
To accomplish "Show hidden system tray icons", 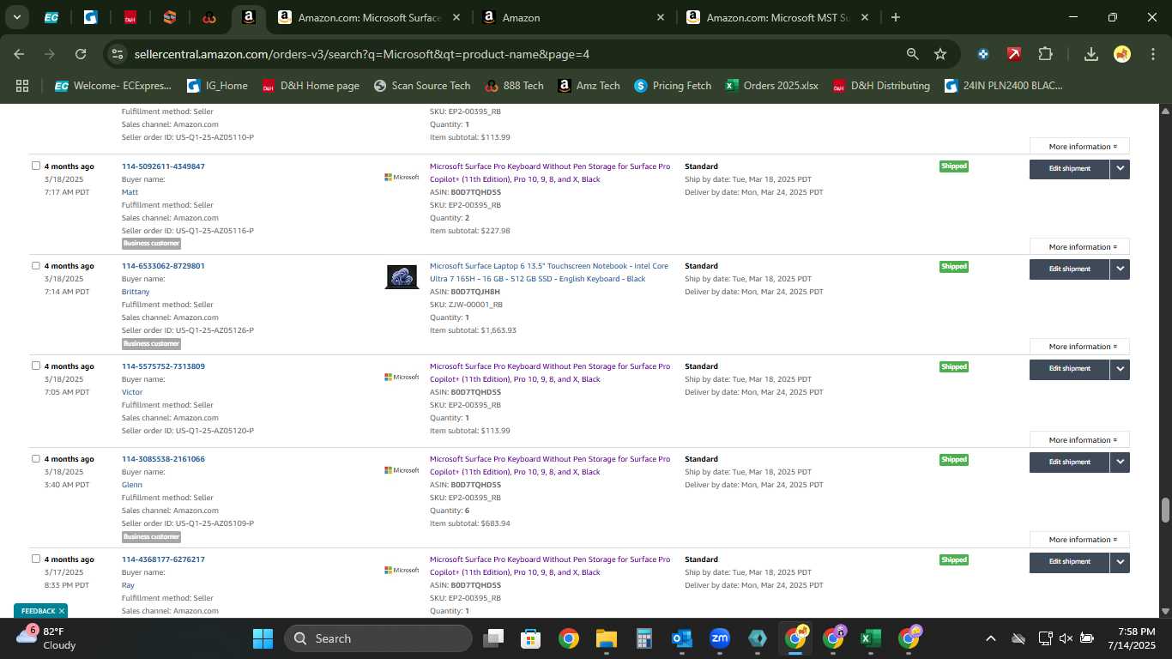I will click(990, 638).
